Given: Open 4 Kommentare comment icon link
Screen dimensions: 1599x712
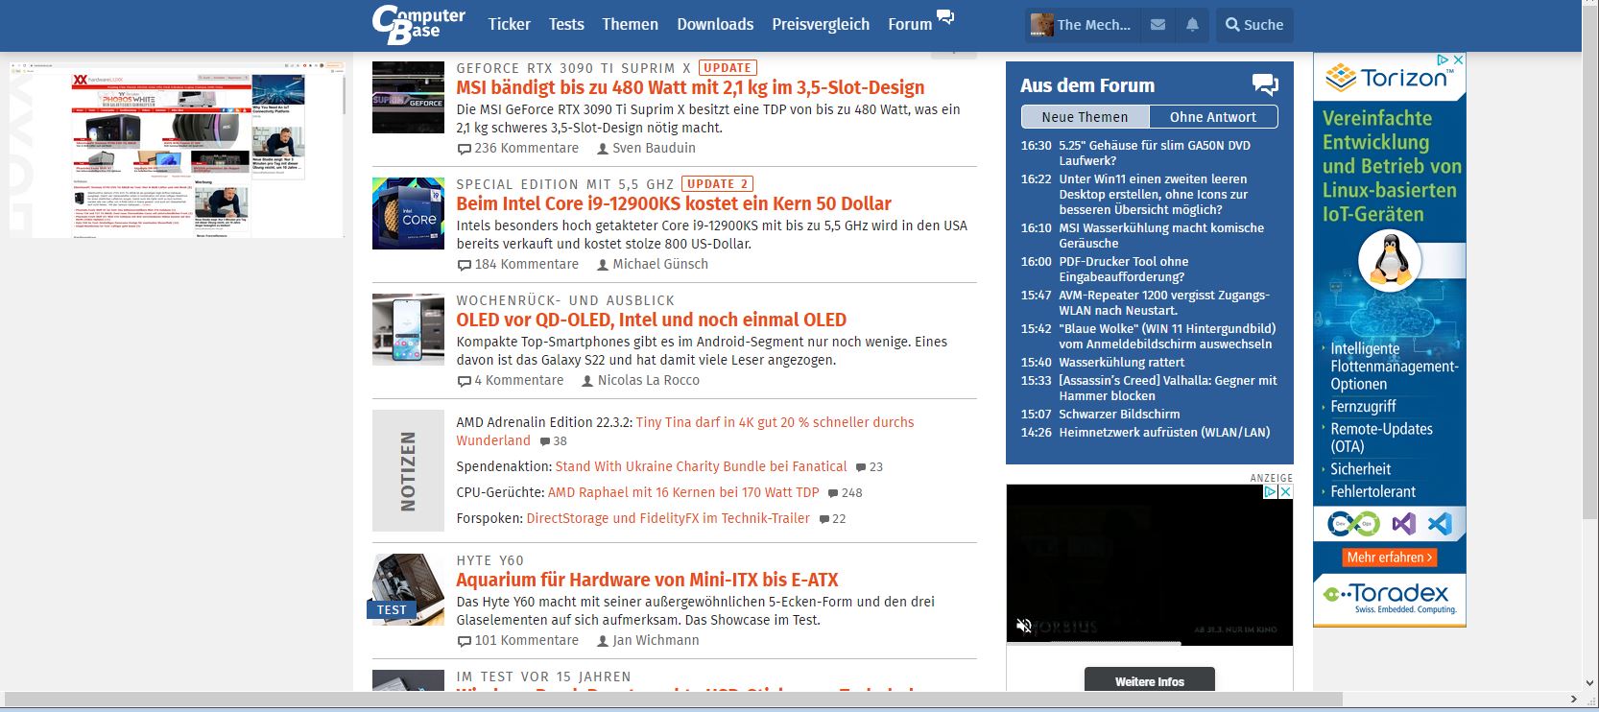Looking at the screenshot, I should pos(511,380).
